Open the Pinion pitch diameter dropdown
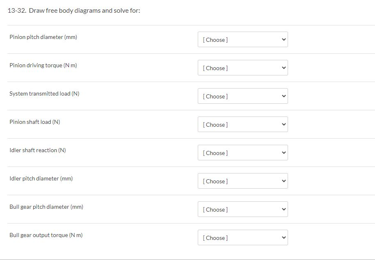This screenshot has width=375, height=260. point(243,39)
